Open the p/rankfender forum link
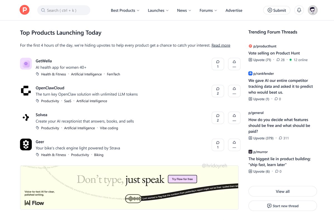This screenshot has height=220, width=334. [264, 74]
